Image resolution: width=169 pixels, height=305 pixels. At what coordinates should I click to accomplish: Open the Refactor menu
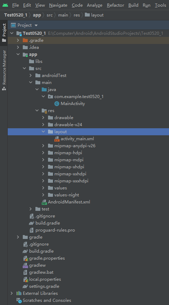pos(115,5)
